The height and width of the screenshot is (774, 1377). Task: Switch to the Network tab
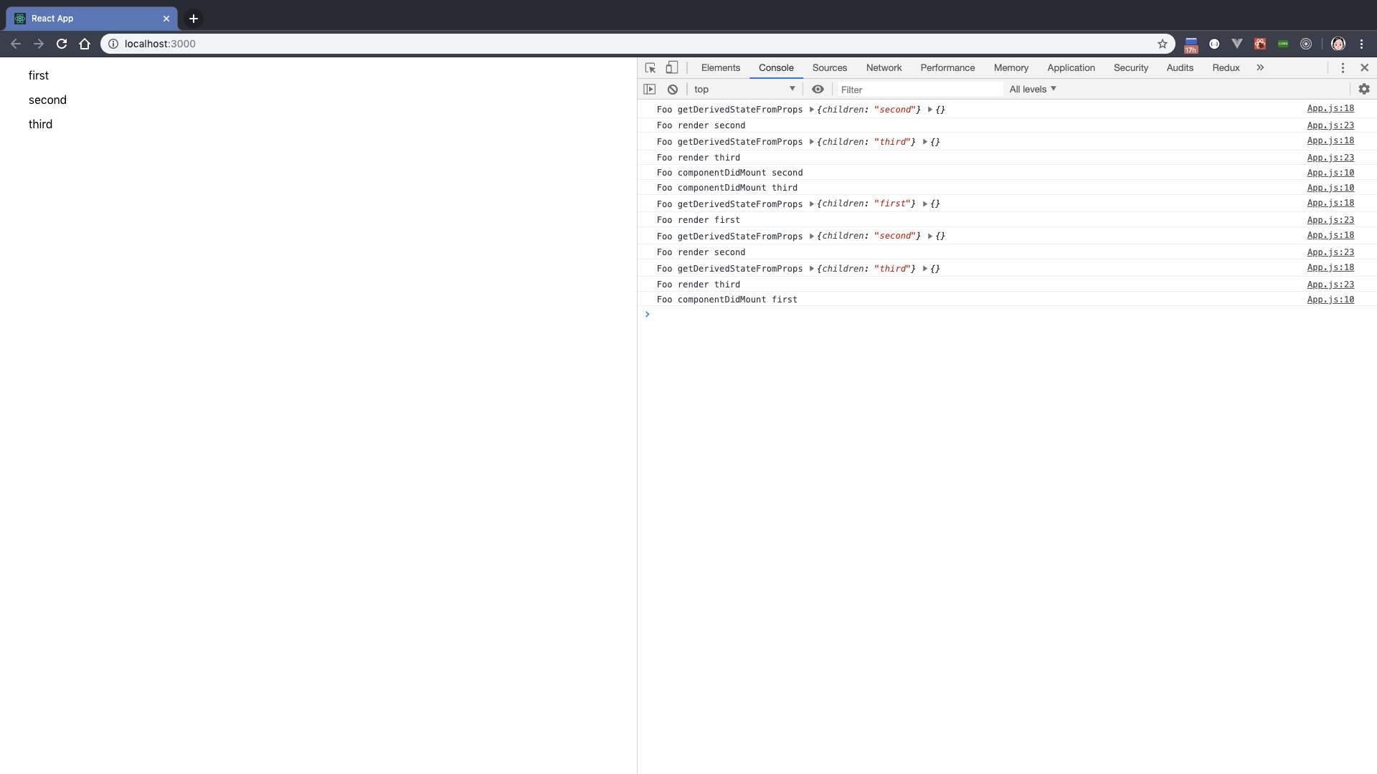(884, 67)
